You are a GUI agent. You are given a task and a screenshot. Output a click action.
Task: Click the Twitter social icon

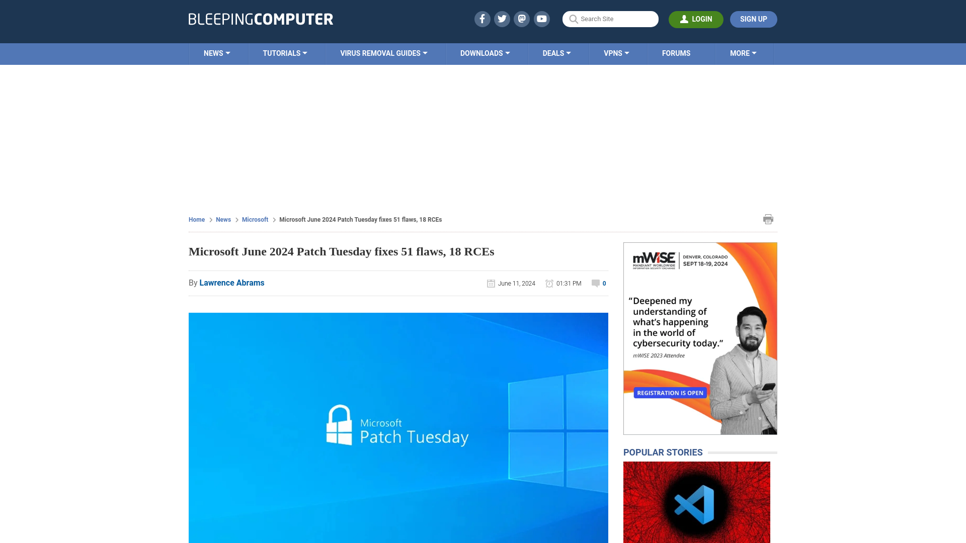(502, 19)
